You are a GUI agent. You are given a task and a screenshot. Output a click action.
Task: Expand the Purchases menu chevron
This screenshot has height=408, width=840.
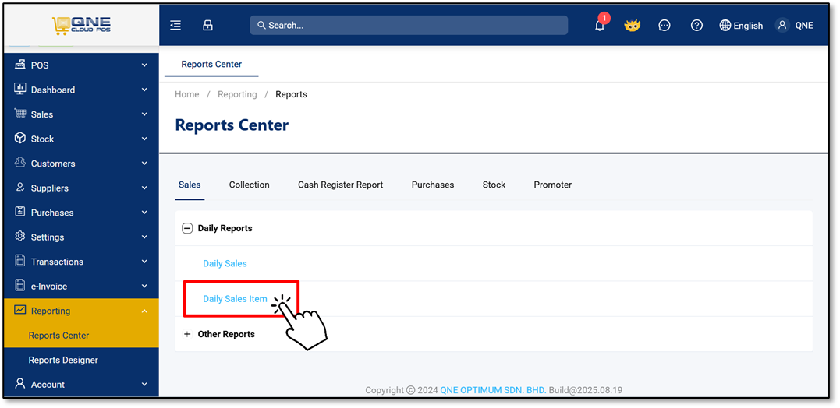pos(144,213)
